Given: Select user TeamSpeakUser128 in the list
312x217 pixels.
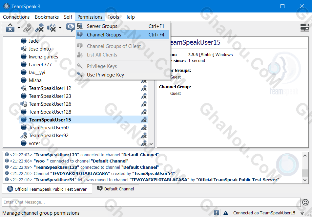Looking at the screenshot, I should pos(50,112).
